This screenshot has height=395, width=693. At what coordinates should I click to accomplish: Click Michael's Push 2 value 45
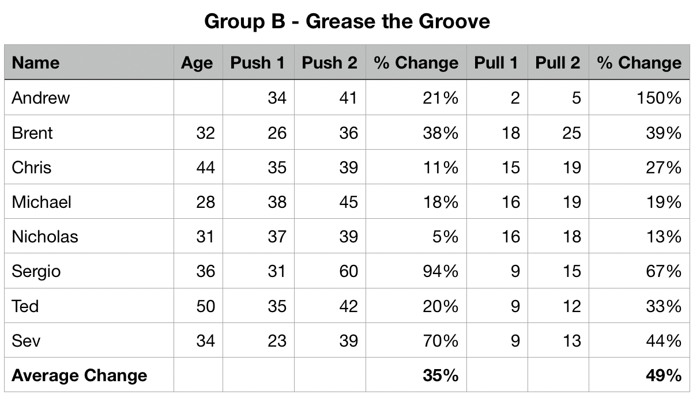348,202
